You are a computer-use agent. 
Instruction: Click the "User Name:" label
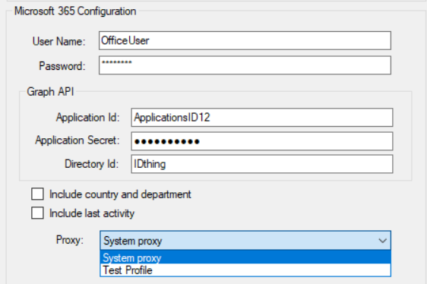pos(59,42)
